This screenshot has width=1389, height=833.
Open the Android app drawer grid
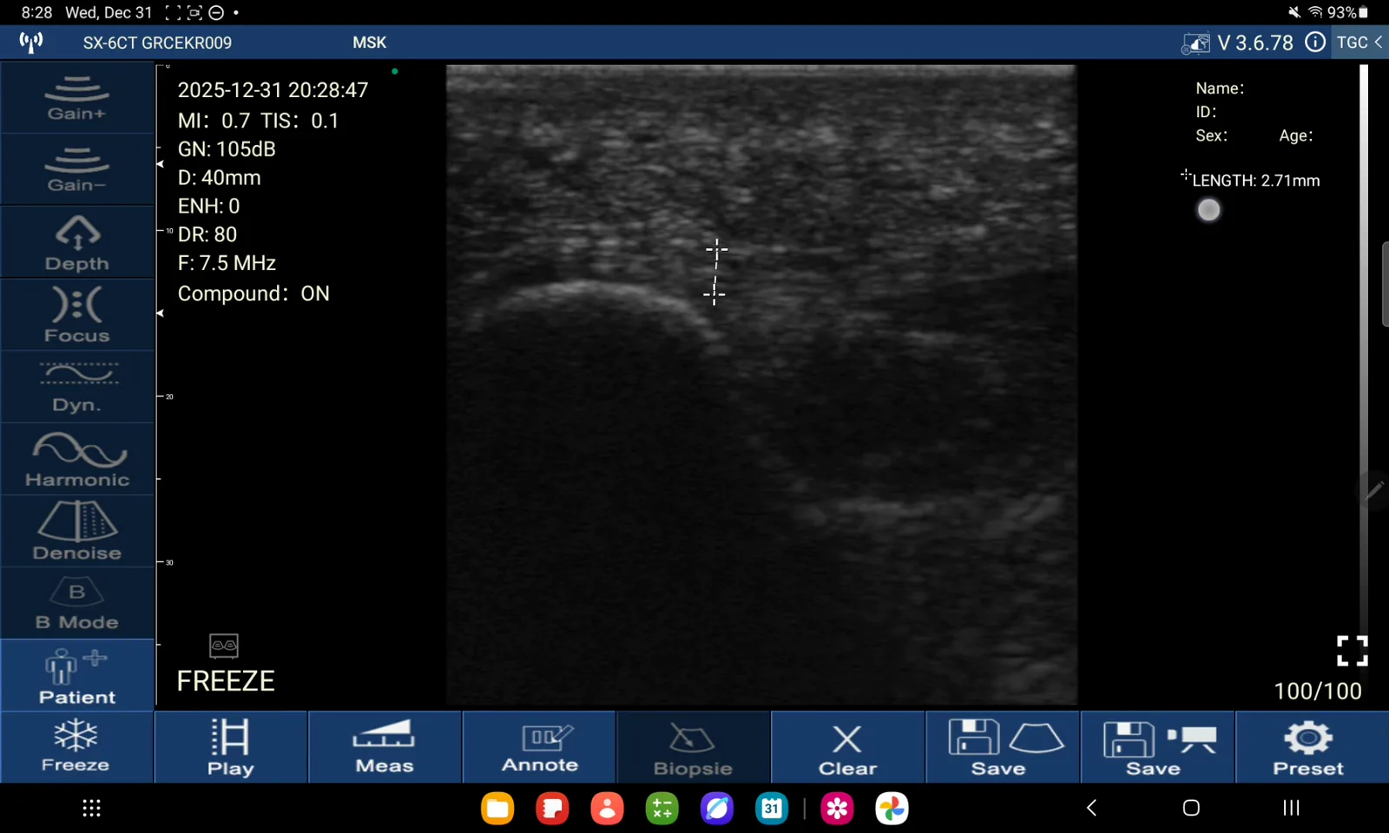(x=91, y=808)
